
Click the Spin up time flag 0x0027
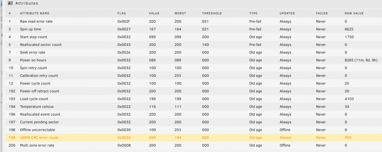tap(124, 29)
